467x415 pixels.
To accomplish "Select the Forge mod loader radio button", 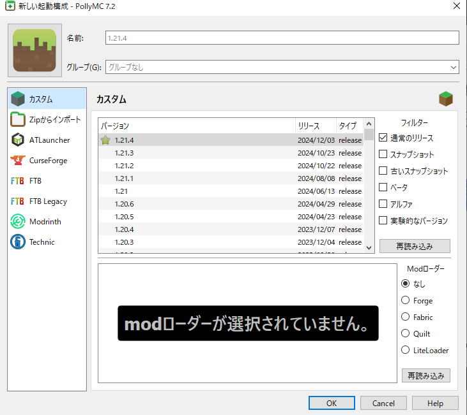I will coord(405,300).
